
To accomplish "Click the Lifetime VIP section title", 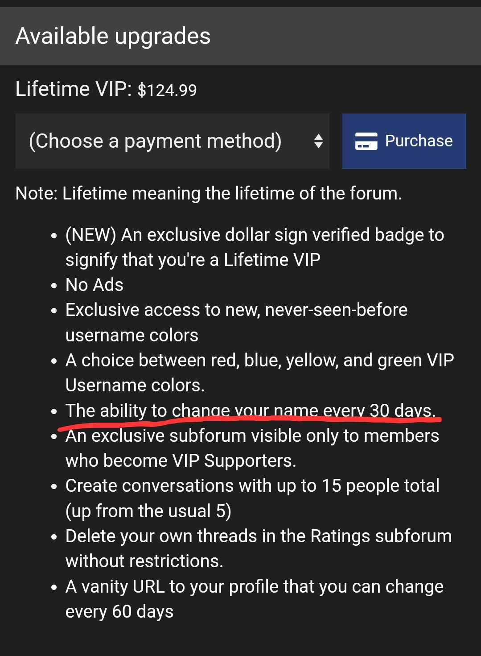I will coord(71,89).
